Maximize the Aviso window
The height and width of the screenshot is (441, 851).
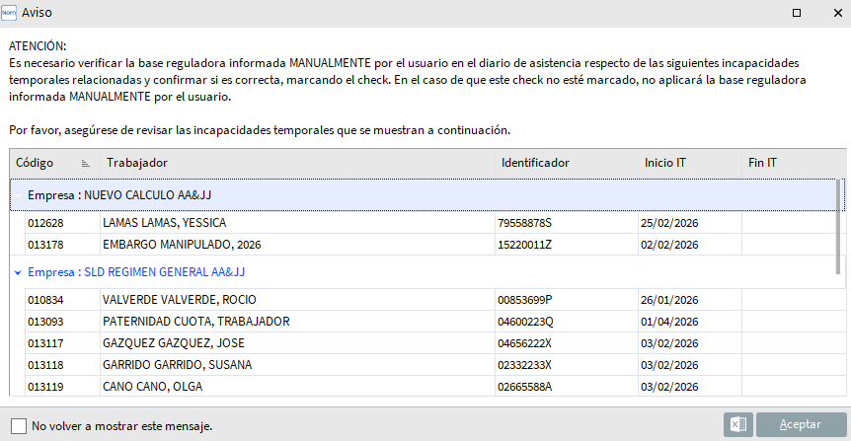tap(796, 13)
